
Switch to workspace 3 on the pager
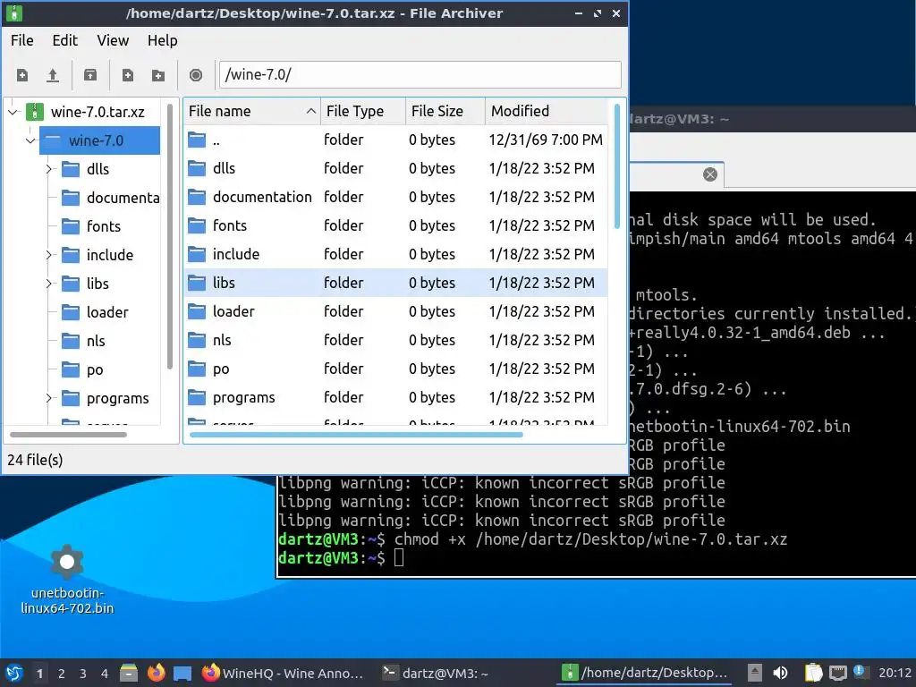tap(83, 674)
